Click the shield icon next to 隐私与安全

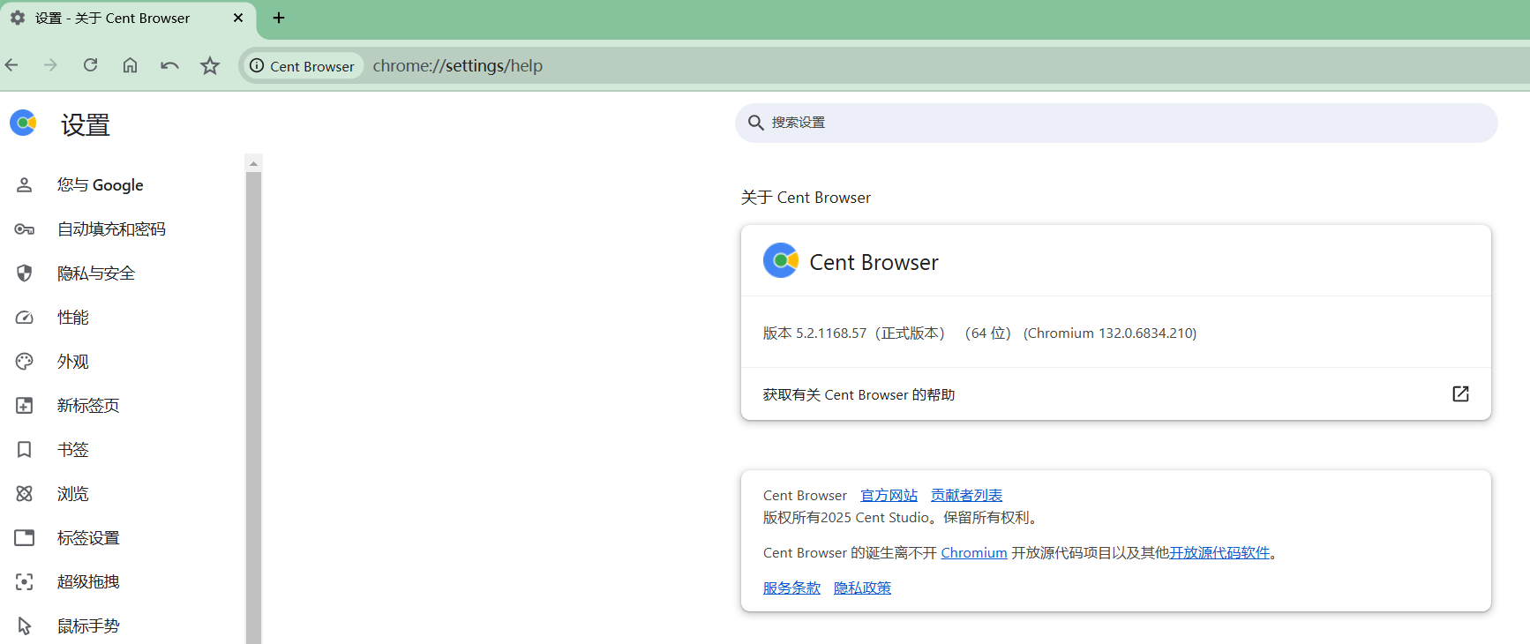[x=25, y=273]
